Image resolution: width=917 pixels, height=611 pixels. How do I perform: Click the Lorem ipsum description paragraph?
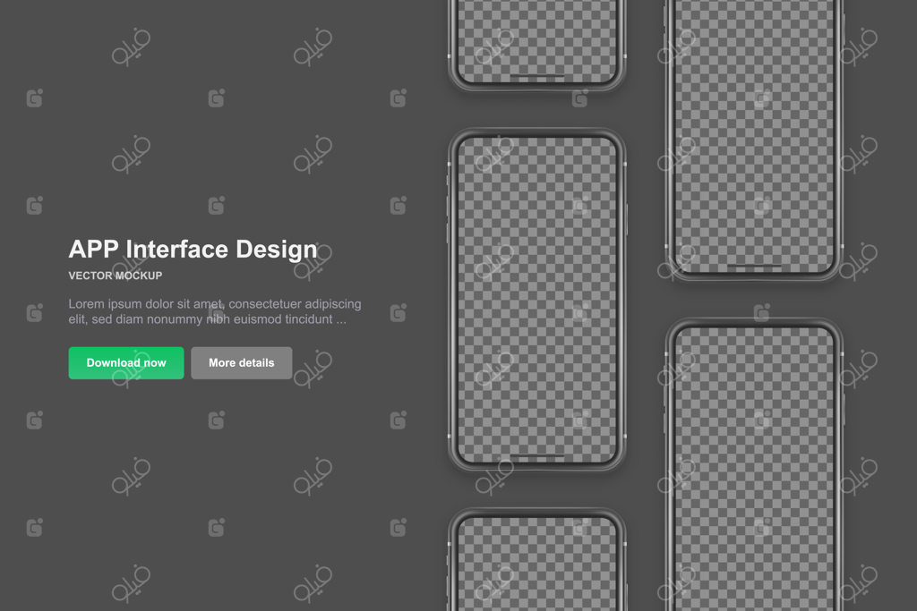(x=215, y=311)
